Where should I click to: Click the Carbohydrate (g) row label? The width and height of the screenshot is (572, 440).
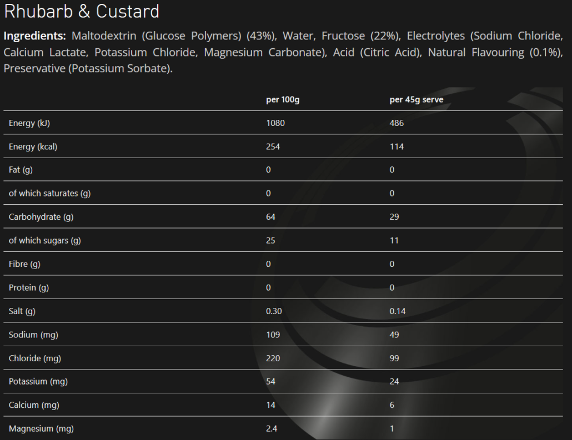coord(41,217)
